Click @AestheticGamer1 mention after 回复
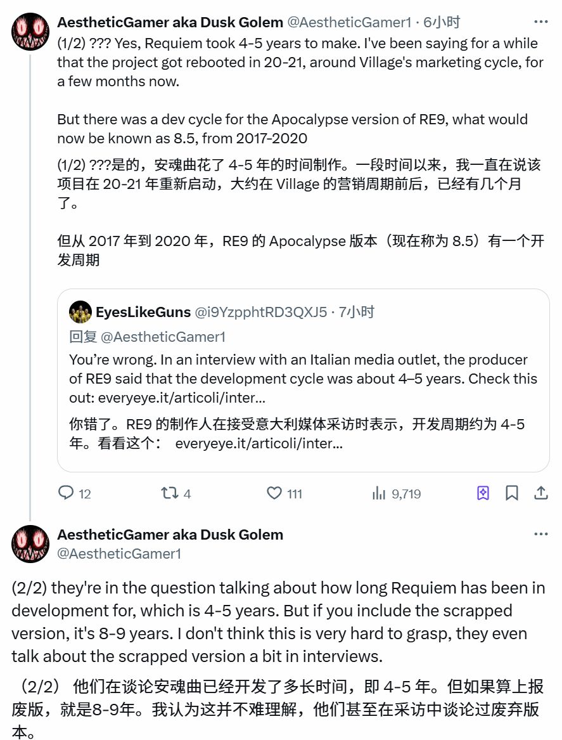This screenshot has height=740, width=562. pos(163,337)
